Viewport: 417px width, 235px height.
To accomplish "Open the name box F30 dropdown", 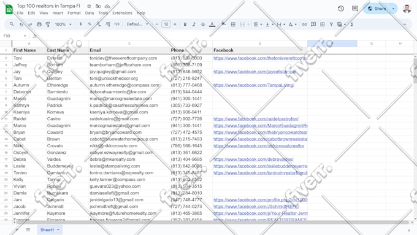I will [x=25, y=36].
